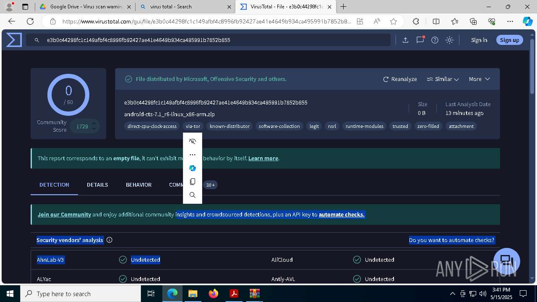
Task: Open Edge Collections icon
Action: click(x=473, y=21)
